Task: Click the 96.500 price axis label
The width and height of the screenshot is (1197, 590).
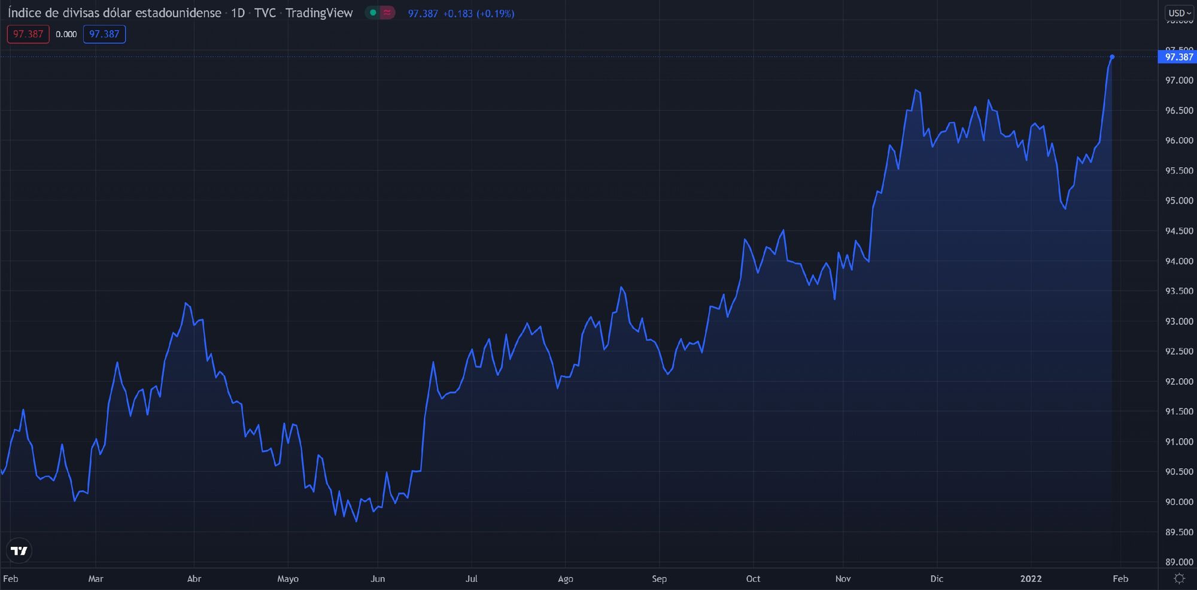Action: (1179, 111)
